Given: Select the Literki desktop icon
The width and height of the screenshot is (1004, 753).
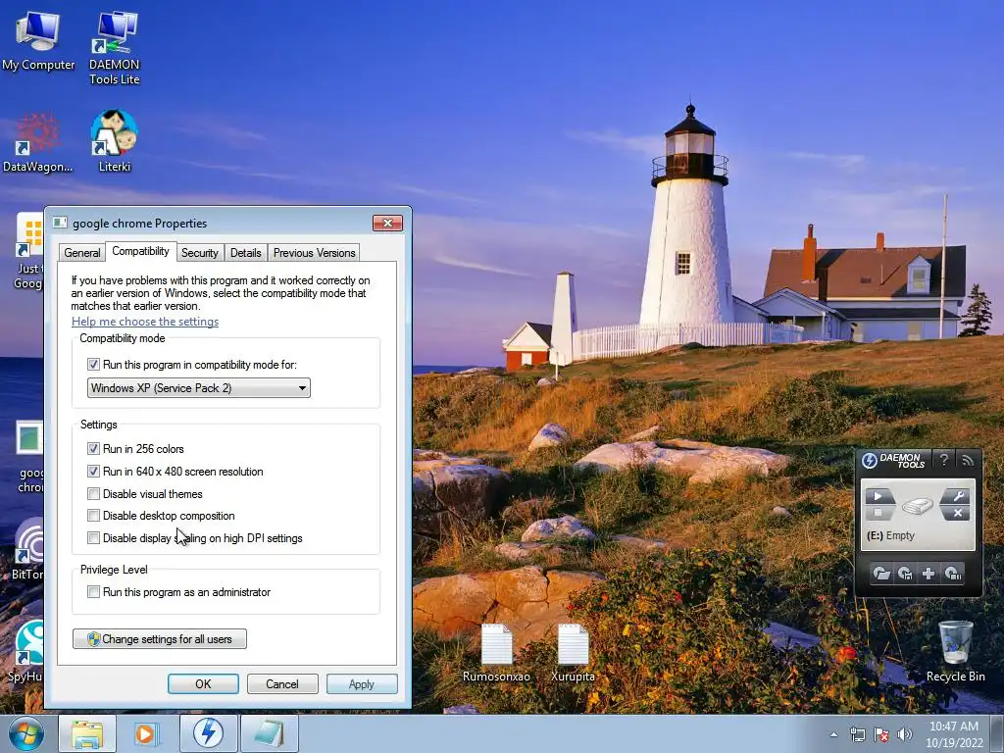Looking at the screenshot, I should click(x=114, y=141).
